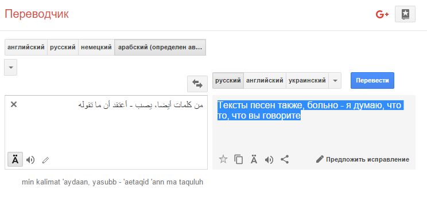Select английский as source language
This screenshot has height=212, width=427.
(26, 48)
